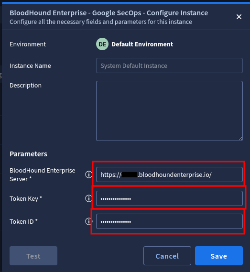The height and width of the screenshot is (272, 250).
Task: Click the info icon beside Token ID
Action: pos(88,221)
